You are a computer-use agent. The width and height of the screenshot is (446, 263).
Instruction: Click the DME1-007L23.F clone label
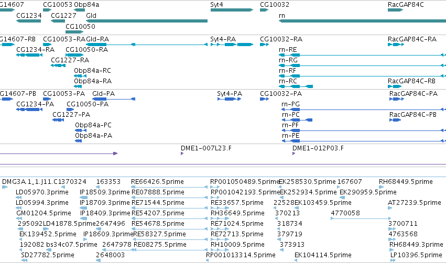pos(206,148)
